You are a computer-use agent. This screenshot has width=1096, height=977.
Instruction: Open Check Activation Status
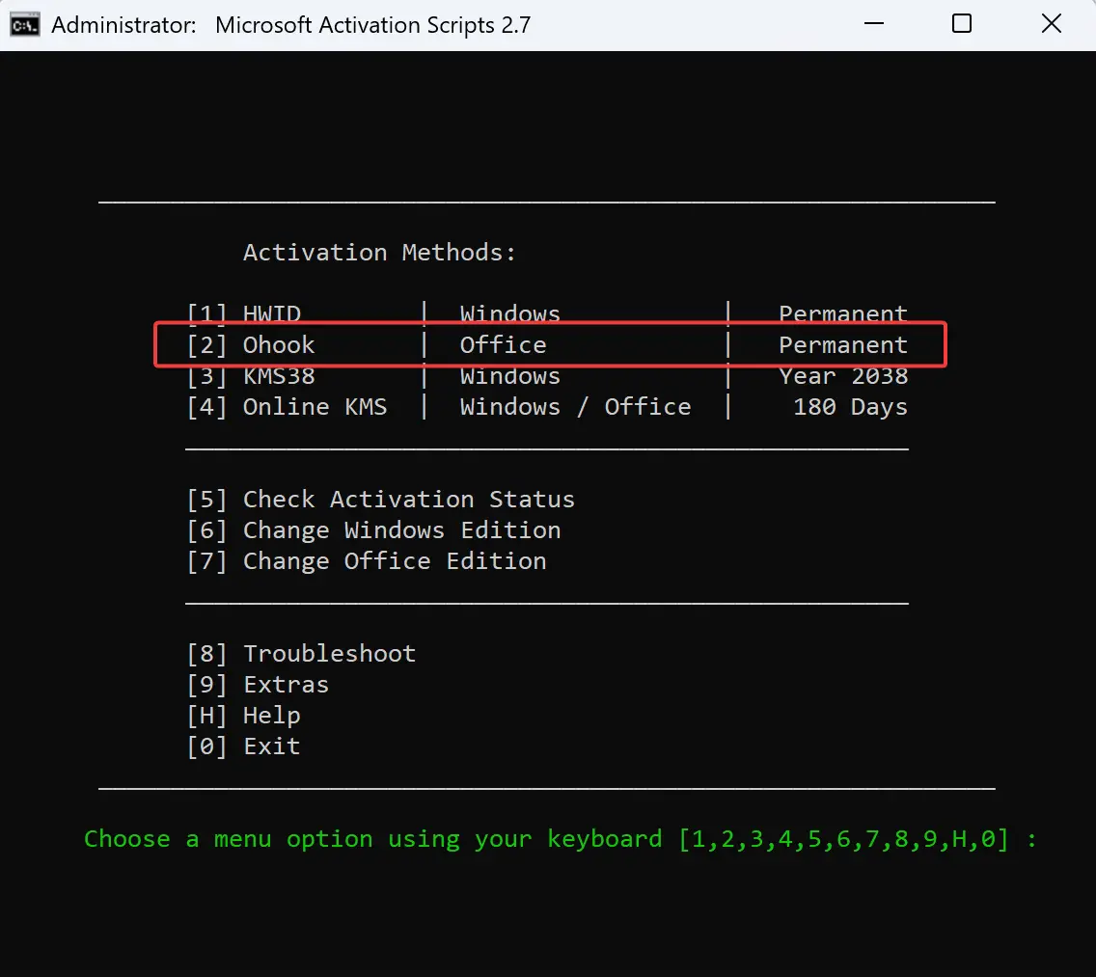pos(380,499)
